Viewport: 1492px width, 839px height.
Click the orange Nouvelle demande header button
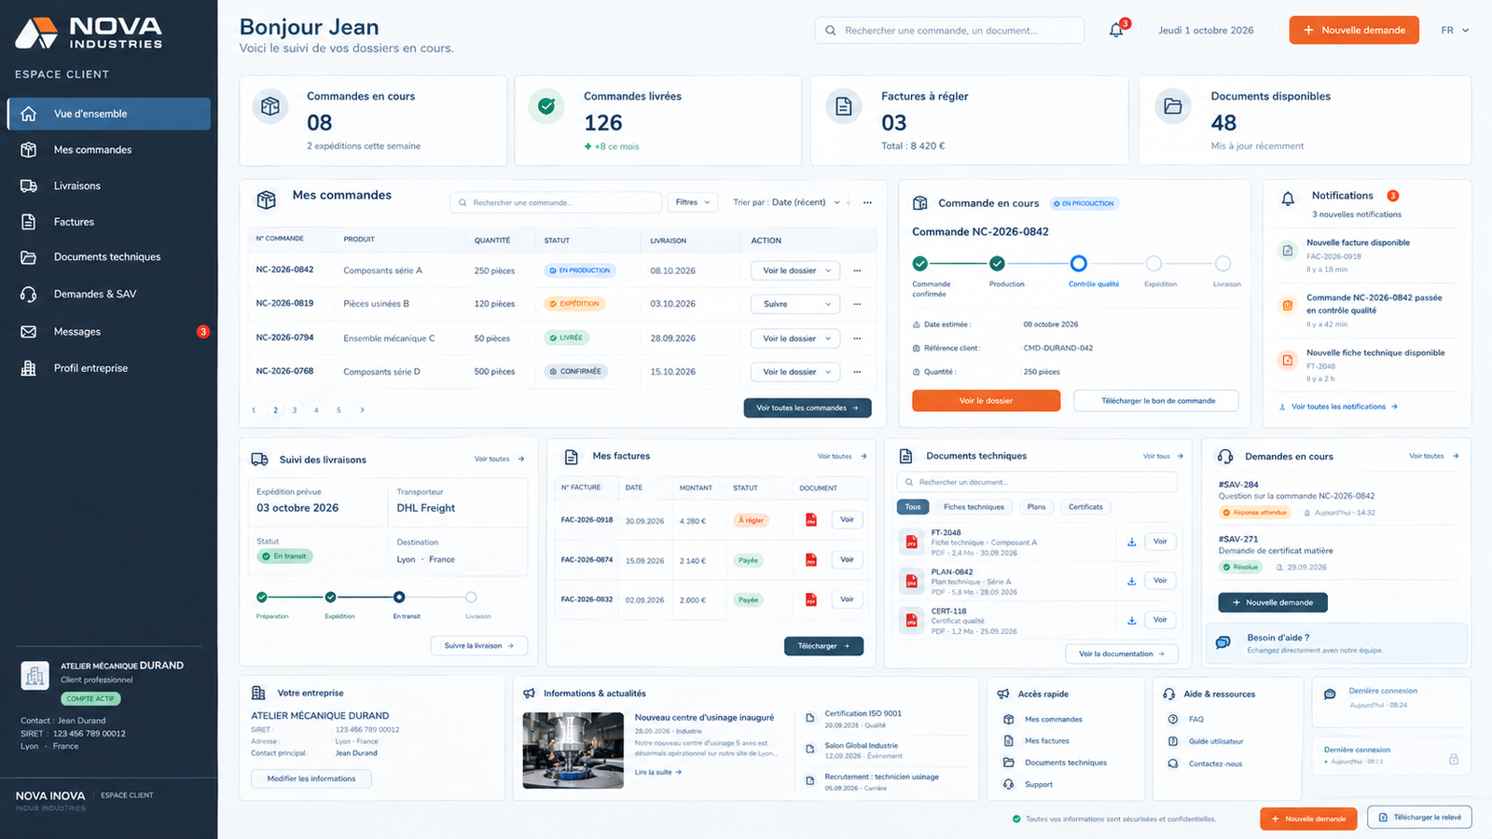pos(1354,30)
